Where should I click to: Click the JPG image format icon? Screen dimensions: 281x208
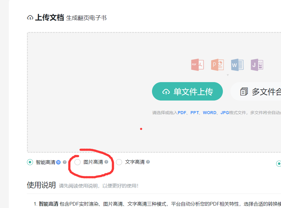[x=257, y=65]
